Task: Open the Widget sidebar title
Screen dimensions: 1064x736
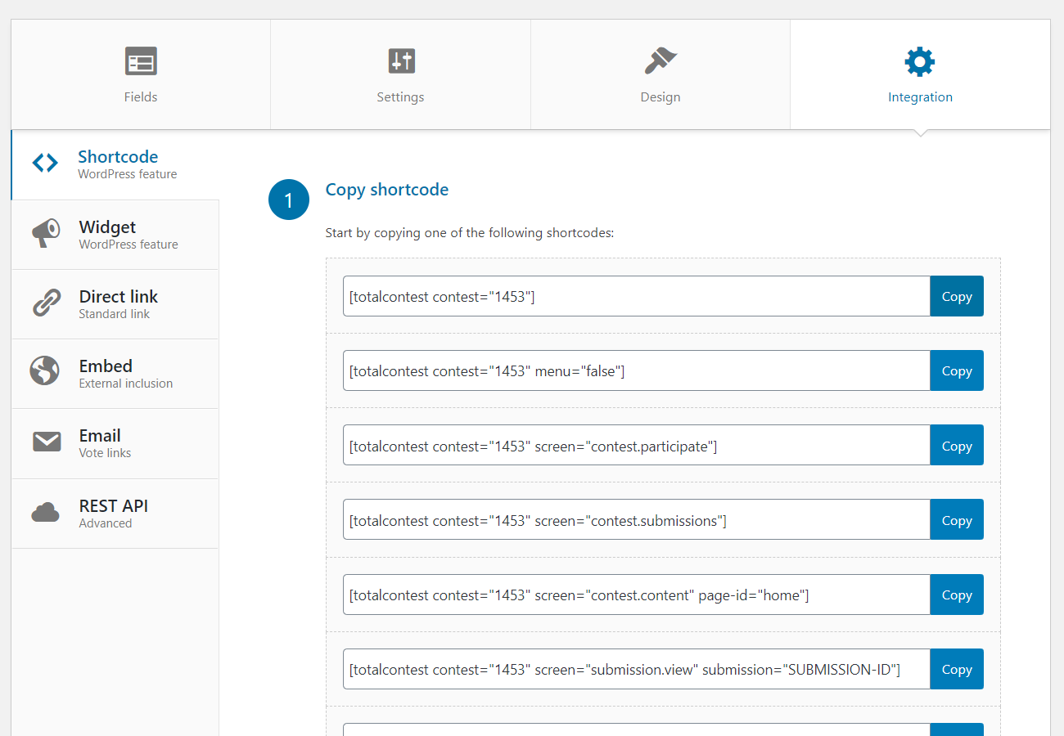Action: pyautogui.click(x=107, y=227)
